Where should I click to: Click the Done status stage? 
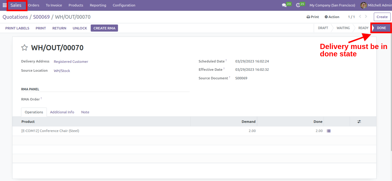click(x=381, y=28)
